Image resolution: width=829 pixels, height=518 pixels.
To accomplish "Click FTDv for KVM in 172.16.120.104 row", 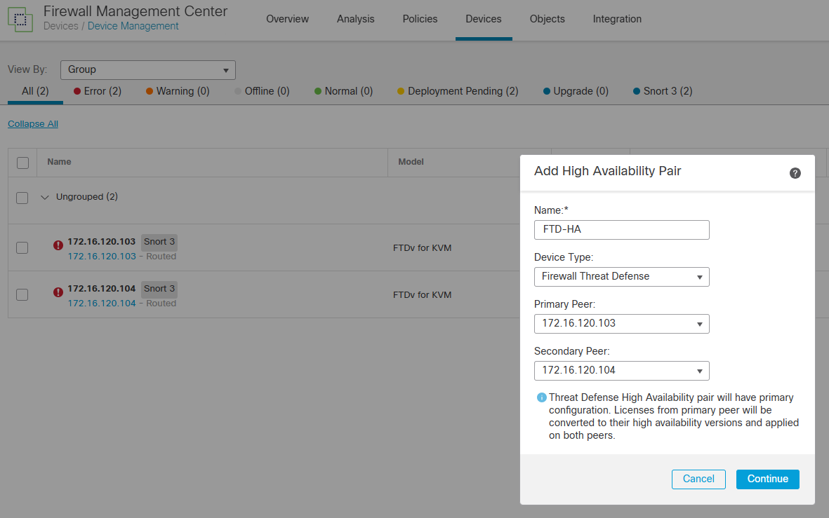I will tap(422, 294).
